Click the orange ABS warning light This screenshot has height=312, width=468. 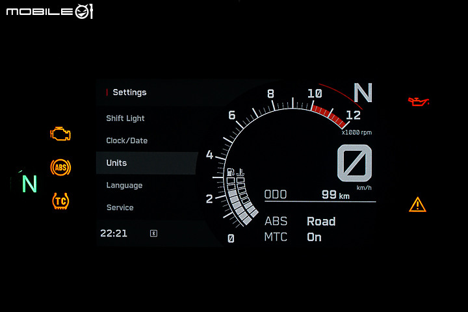[60, 167]
